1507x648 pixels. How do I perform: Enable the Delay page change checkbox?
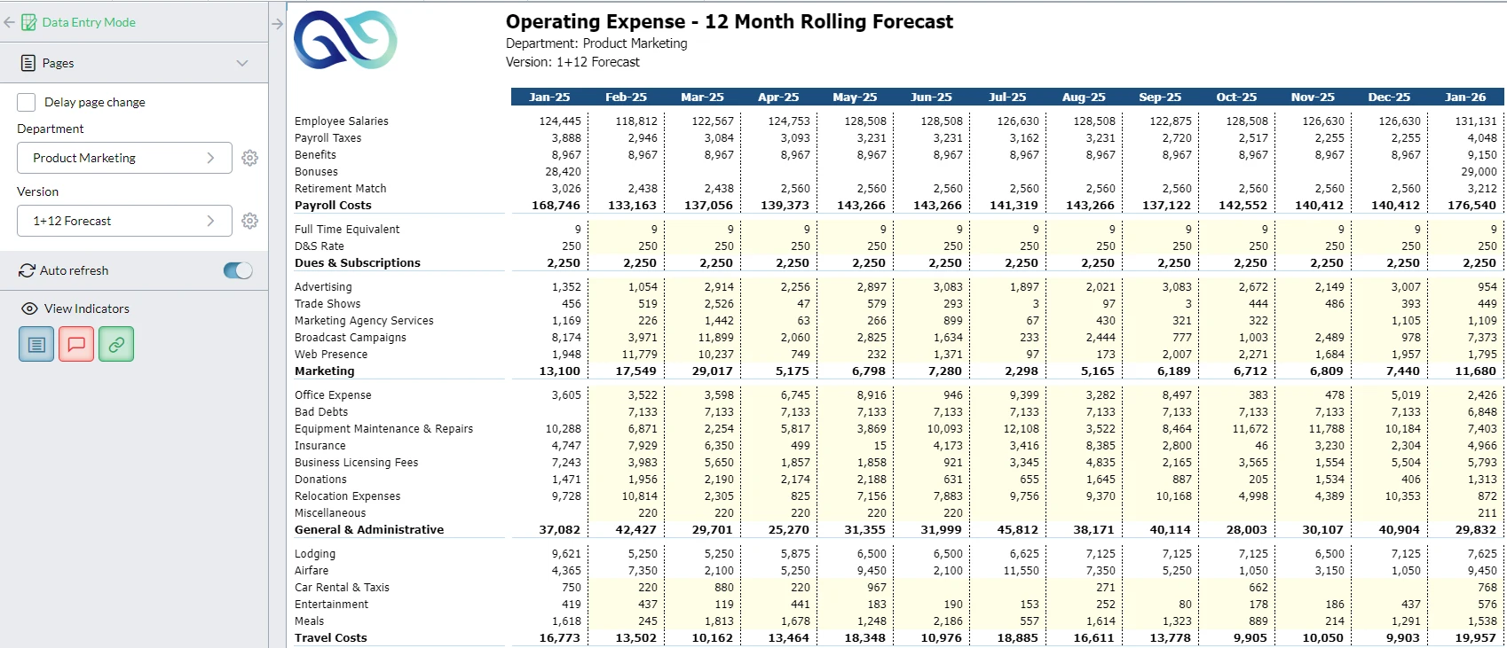point(27,102)
